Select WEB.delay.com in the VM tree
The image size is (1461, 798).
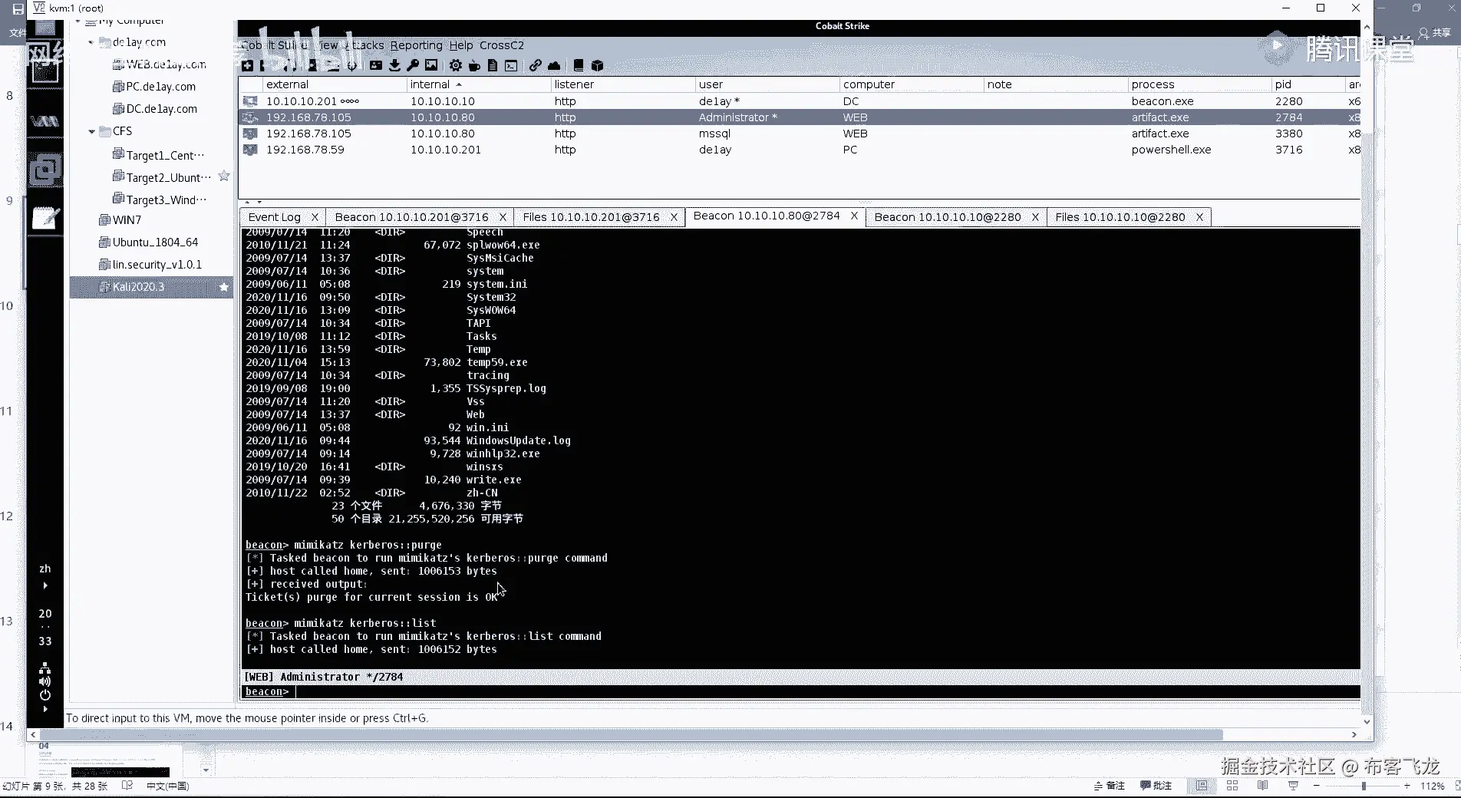(x=159, y=64)
